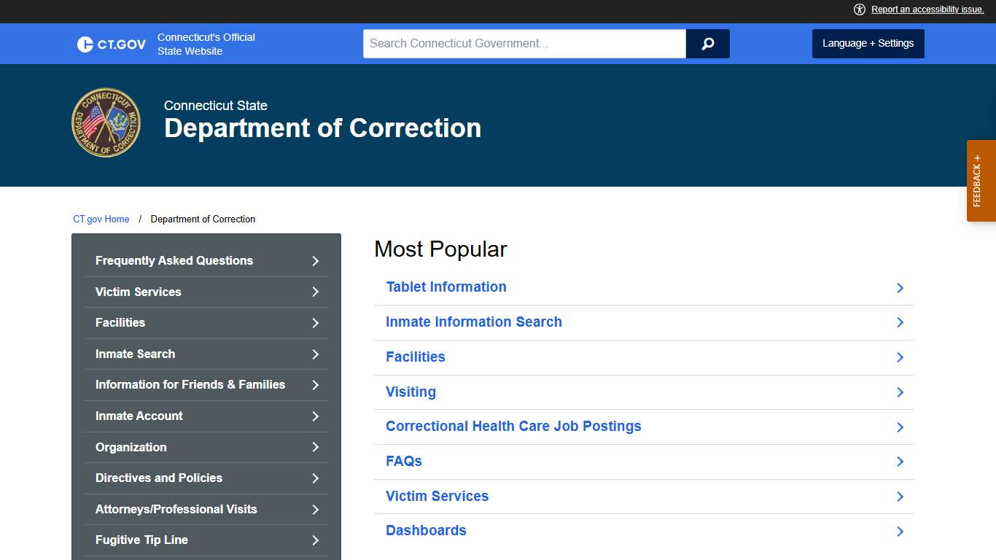Viewport: 996px width, 560px height.
Task: Click the arrow icon beside Dashboards
Action: coord(900,532)
